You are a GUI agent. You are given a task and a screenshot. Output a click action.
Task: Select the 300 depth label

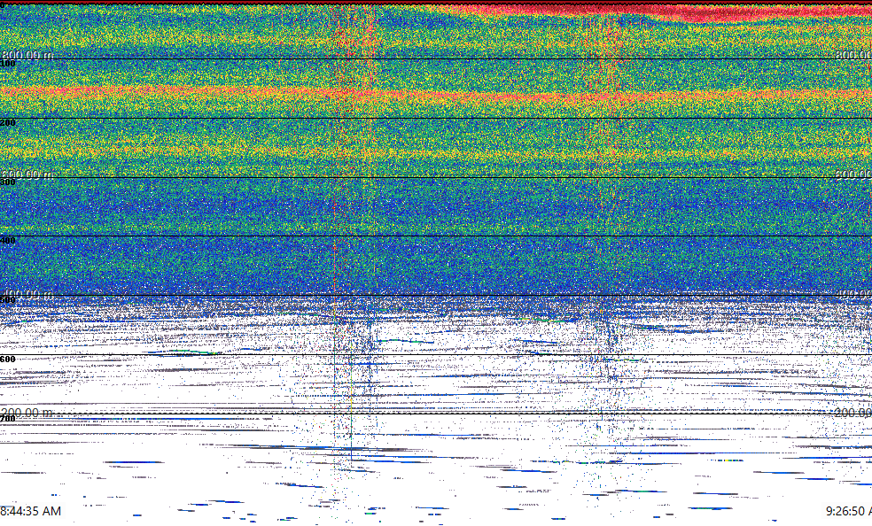click(x=8, y=182)
